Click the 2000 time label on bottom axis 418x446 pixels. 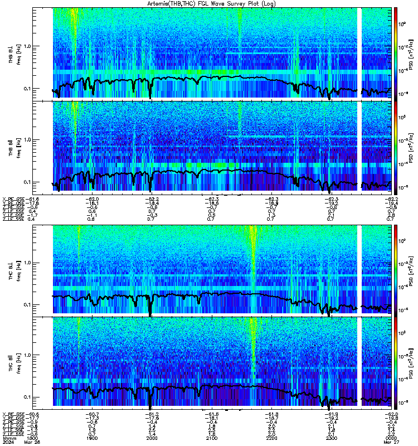[152, 438]
